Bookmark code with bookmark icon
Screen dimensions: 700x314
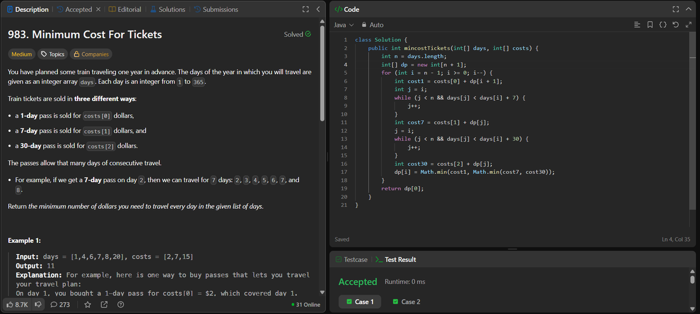[x=651, y=25]
